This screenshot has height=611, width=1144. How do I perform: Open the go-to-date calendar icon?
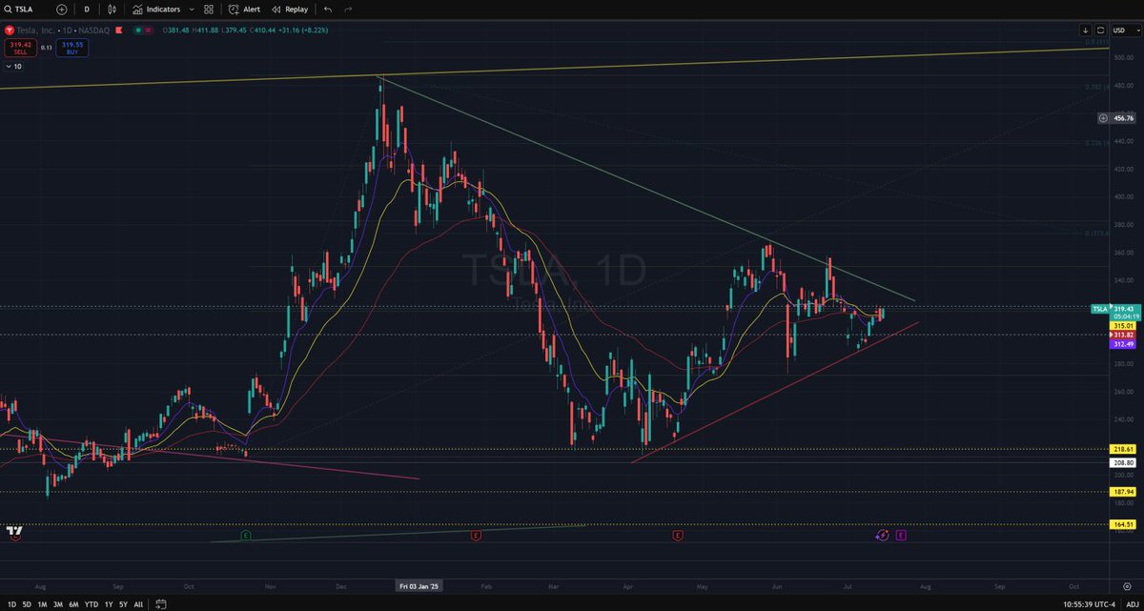159,604
